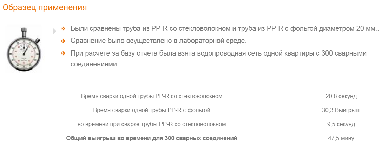Screen dimensions: 388x152
Task: Click the '9,5 секунд' cell
Action: 341,124
